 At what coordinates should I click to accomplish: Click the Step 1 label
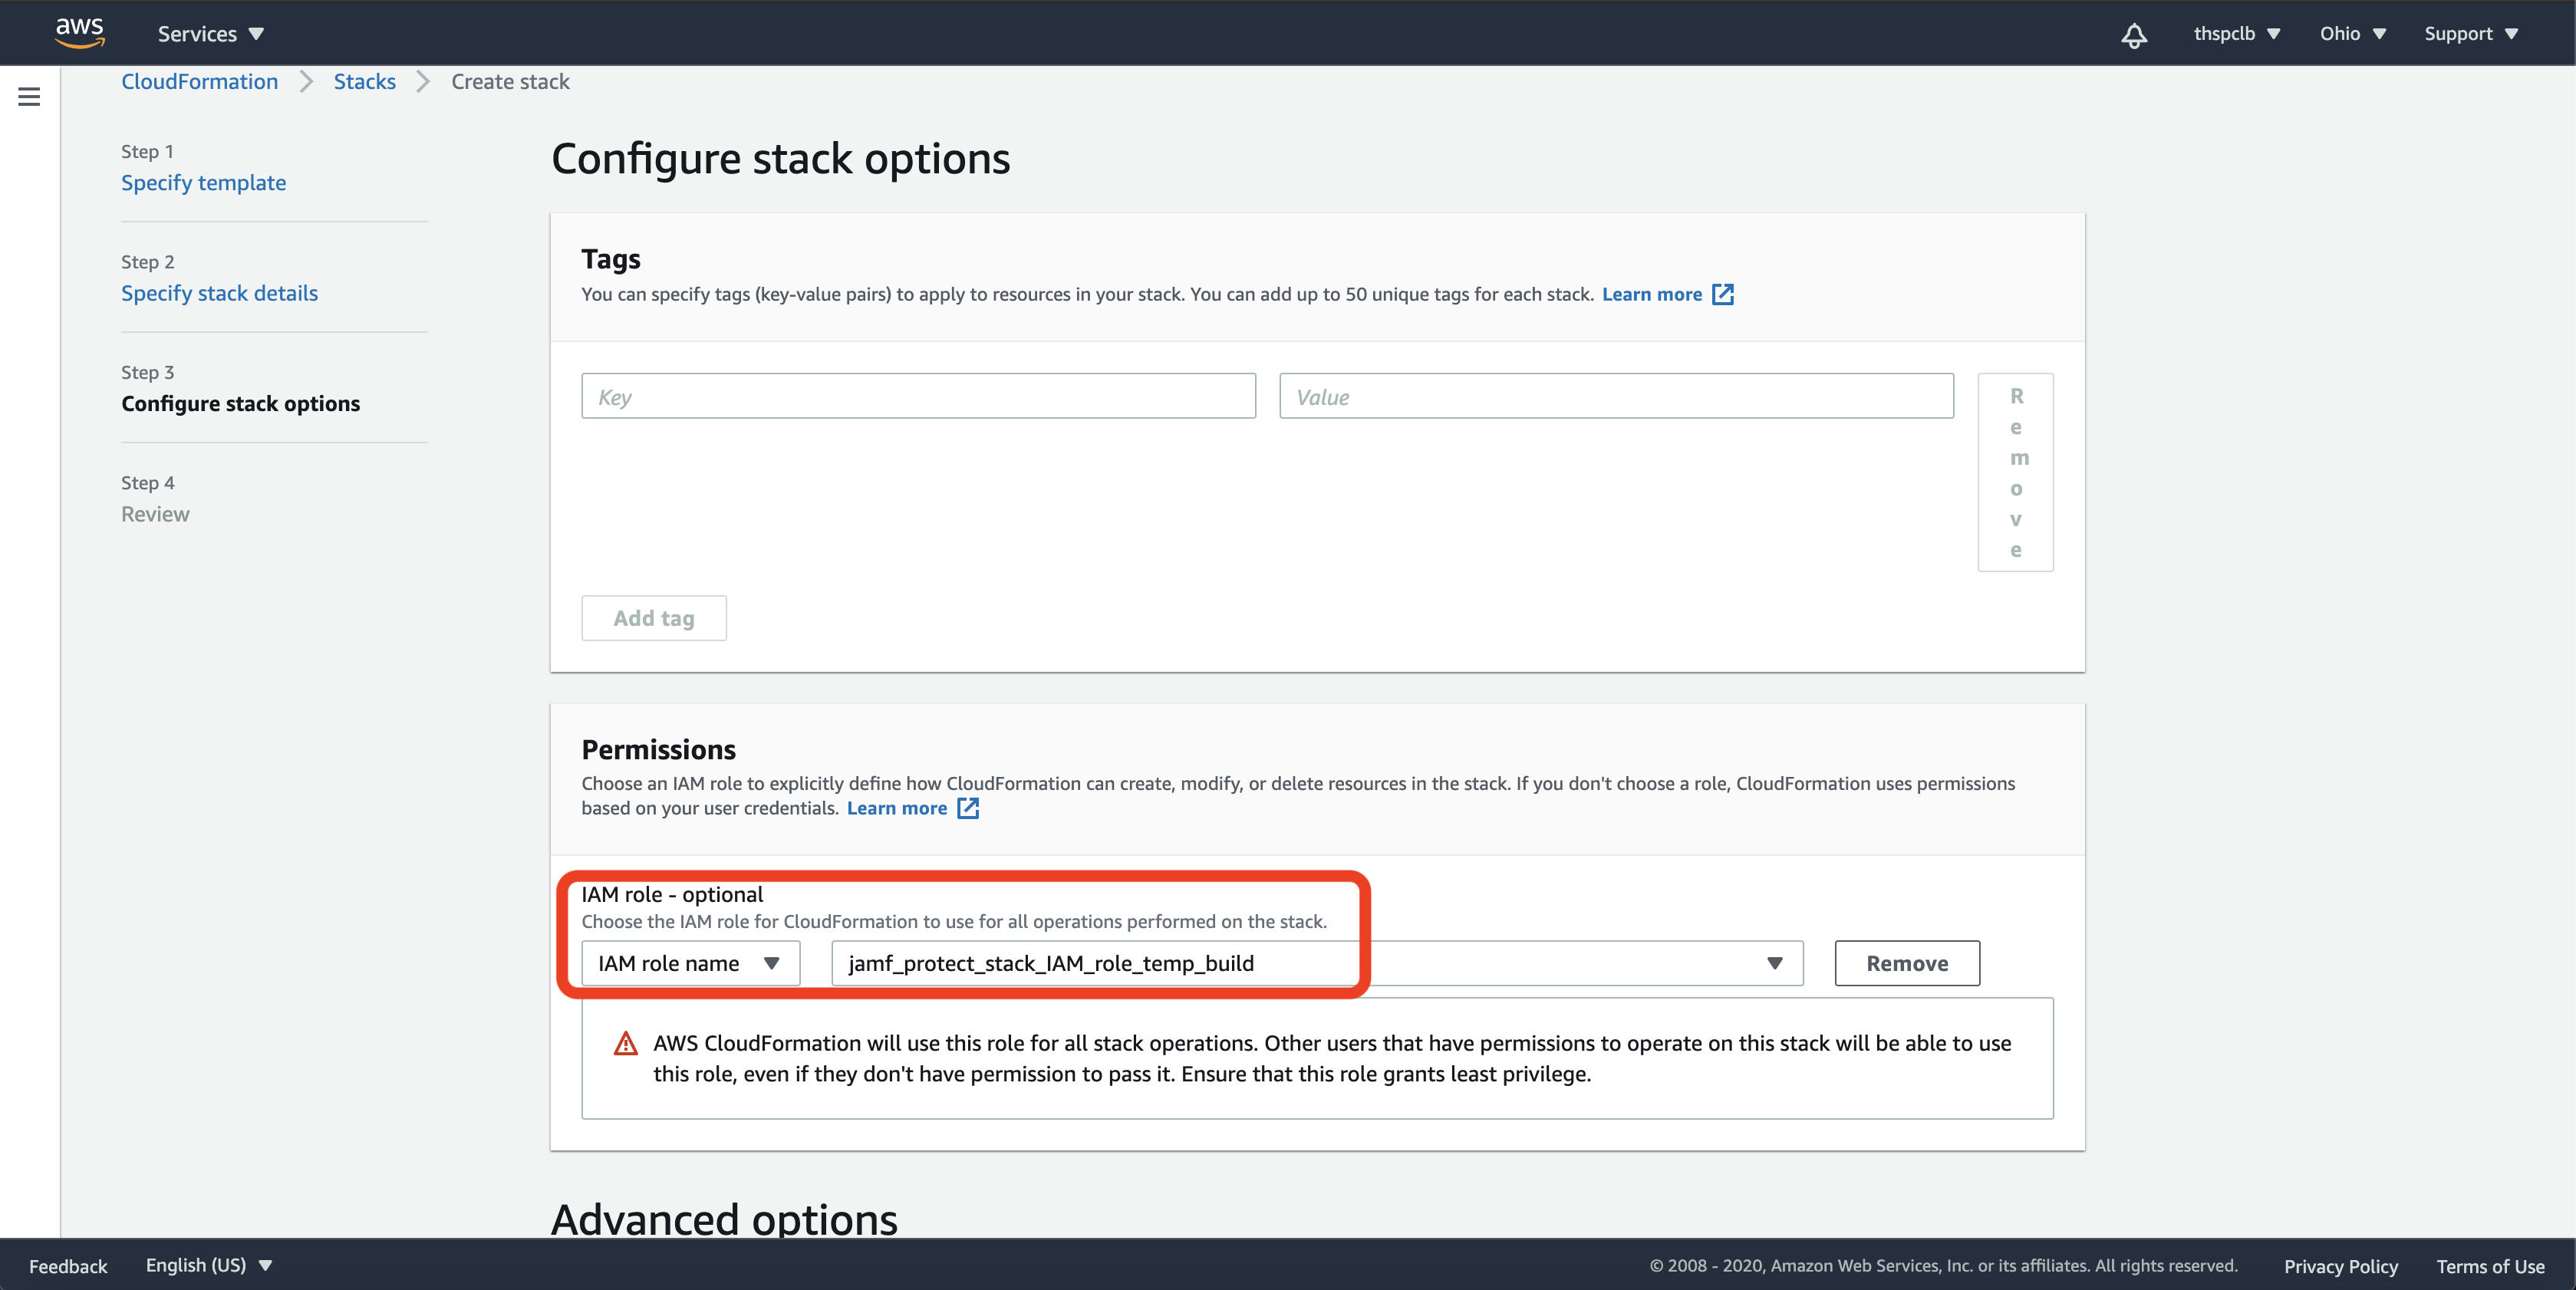(148, 152)
